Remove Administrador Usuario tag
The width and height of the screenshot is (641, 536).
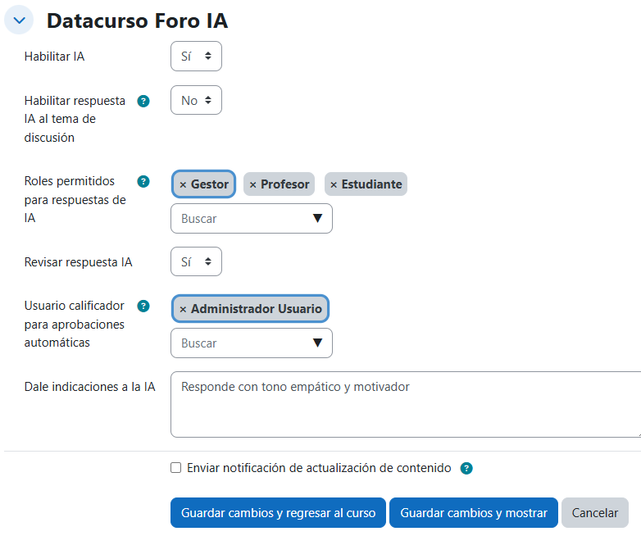(x=250, y=309)
